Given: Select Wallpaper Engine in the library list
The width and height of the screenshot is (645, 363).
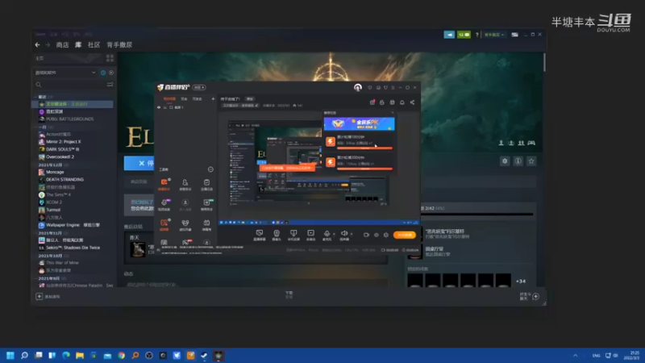Looking at the screenshot, I should (x=69, y=225).
